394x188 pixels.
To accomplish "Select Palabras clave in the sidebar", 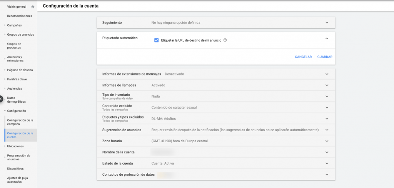I will pyautogui.click(x=17, y=79).
